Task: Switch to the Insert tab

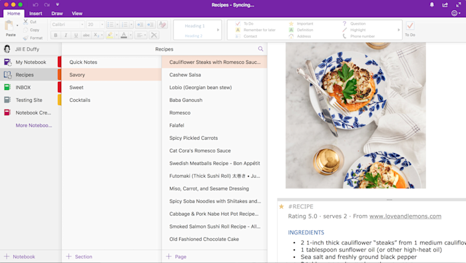Action: pyautogui.click(x=36, y=13)
